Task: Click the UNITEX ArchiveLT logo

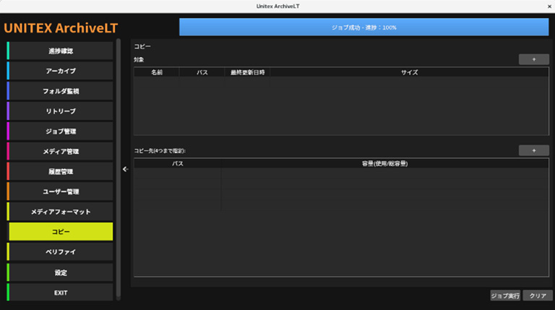Action: pos(61,28)
